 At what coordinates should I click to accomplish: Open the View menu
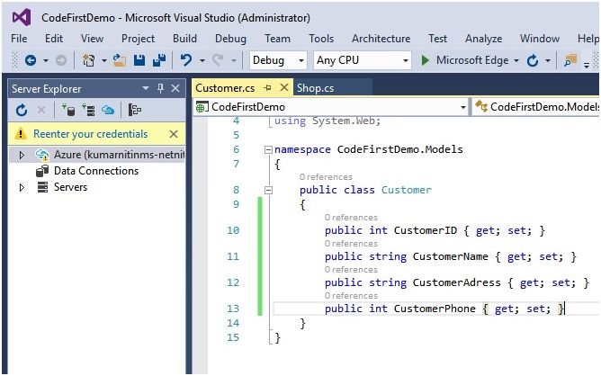click(92, 39)
